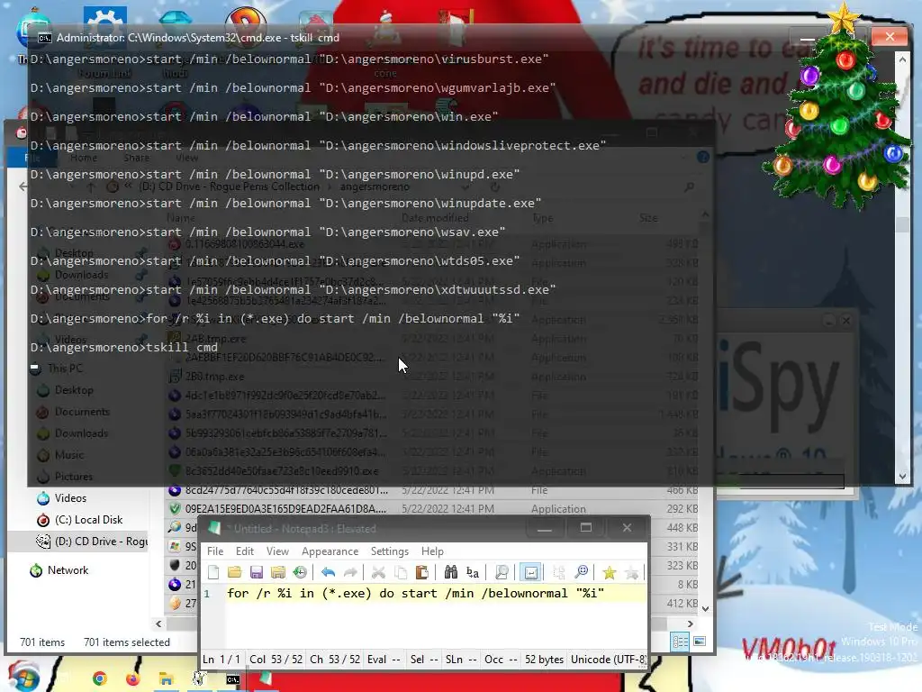Open Firefox from the taskbar
Image resolution: width=922 pixels, height=692 pixels.
click(133, 679)
